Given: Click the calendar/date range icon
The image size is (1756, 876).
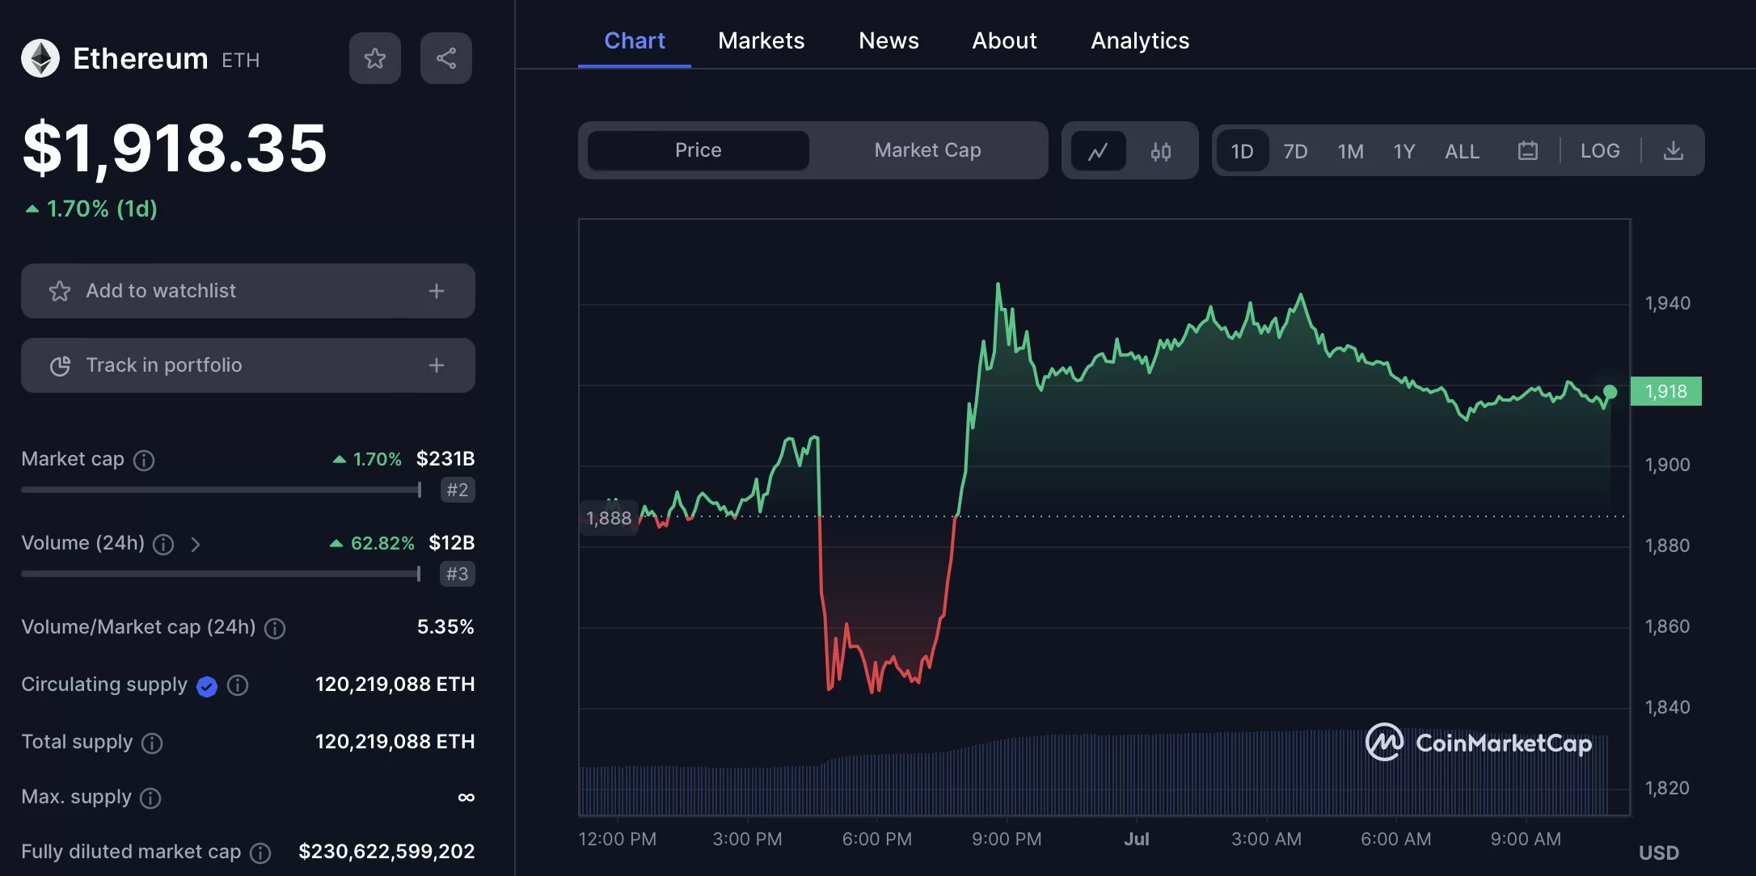Looking at the screenshot, I should point(1527,149).
